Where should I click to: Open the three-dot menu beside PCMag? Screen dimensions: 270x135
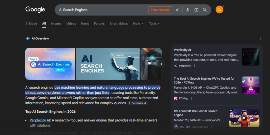coord(191,98)
